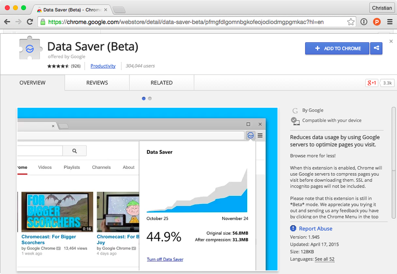Switch to the Overview tab
Viewport: 397px width, 274px height.
[x=32, y=82]
